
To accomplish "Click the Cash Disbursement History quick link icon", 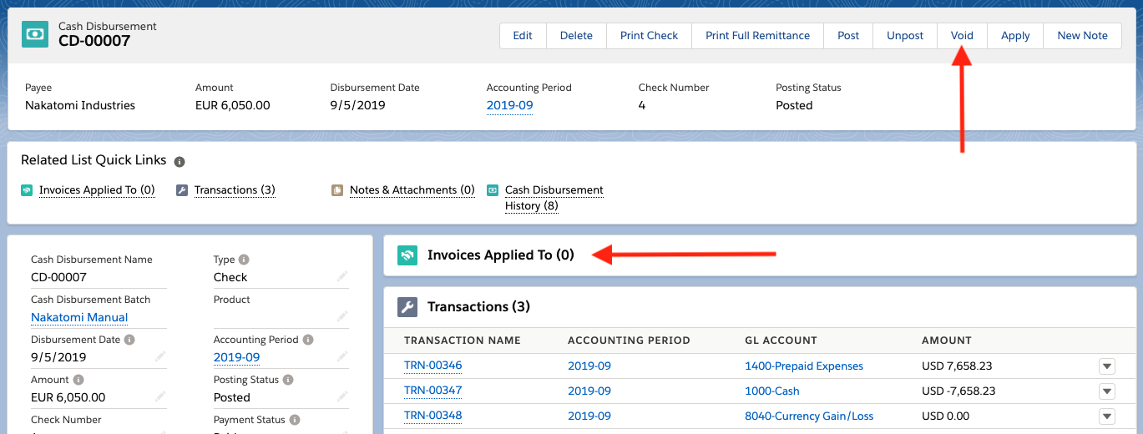I will (x=493, y=190).
